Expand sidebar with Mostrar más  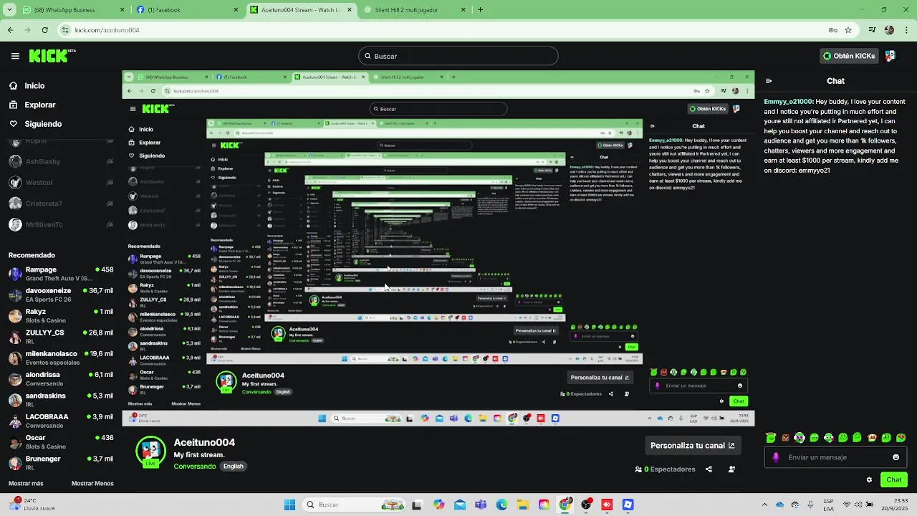click(26, 483)
